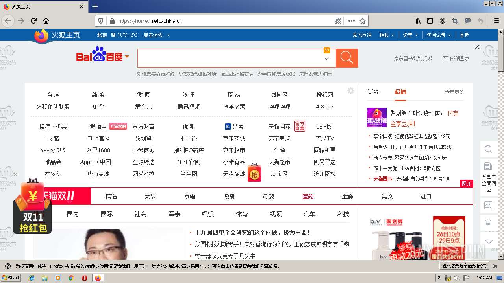This screenshot has width=504, height=283.
Task: Launch Internet Explorer from the taskbar
Action: [x=31, y=278]
